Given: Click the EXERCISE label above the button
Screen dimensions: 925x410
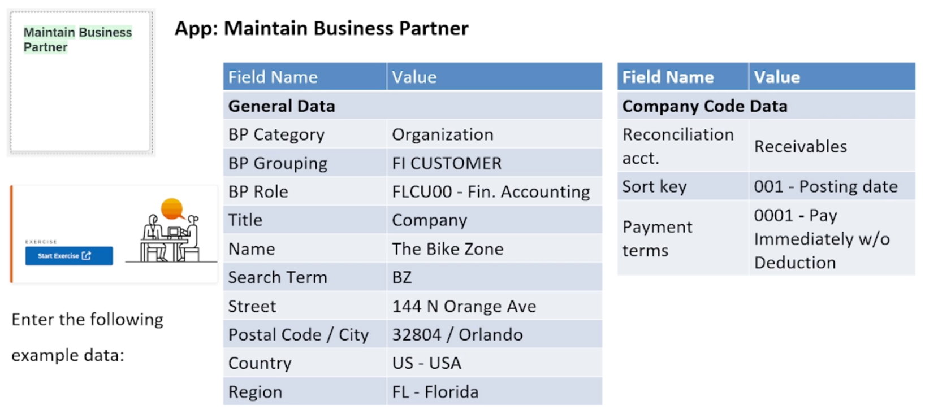Looking at the screenshot, I should pos(41,242).
